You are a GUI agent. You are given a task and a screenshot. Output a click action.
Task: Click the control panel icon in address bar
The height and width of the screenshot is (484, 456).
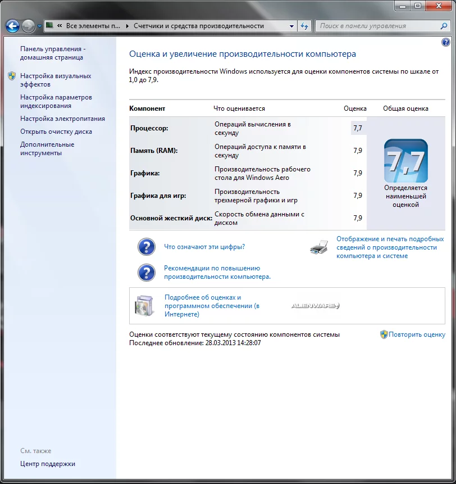[x=49, y=26]
